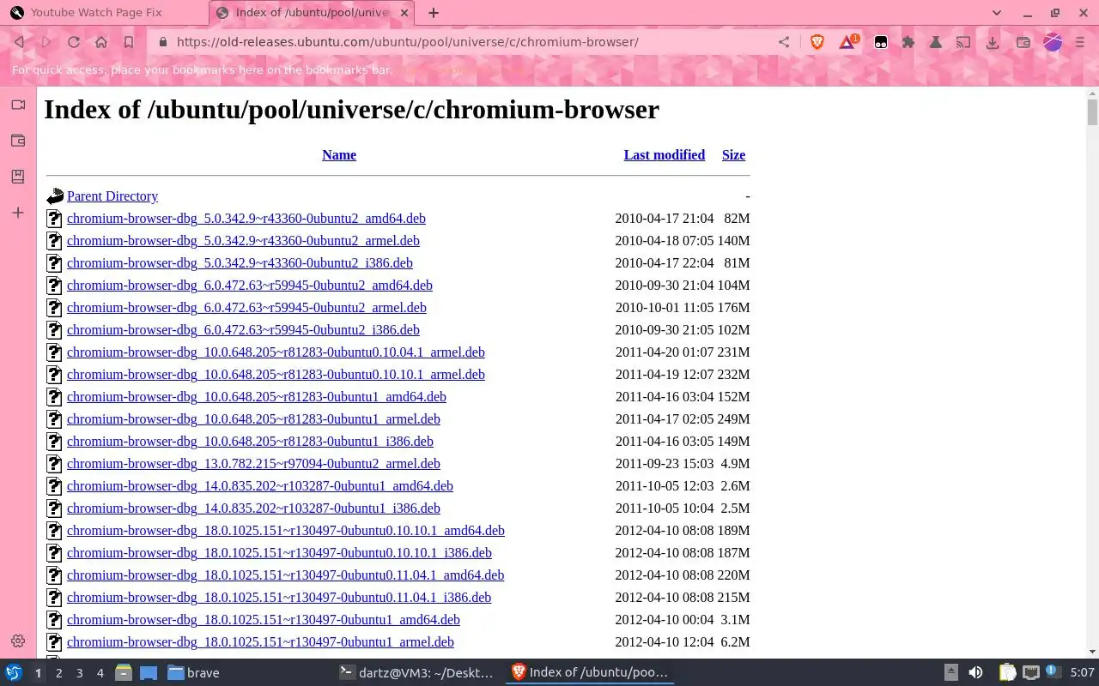Open 18.0.1025.151 0ubuntu0.10.10.1 amd64.deb link
1099x686 pixels.
pyautogui.click(x=286, y=531)
